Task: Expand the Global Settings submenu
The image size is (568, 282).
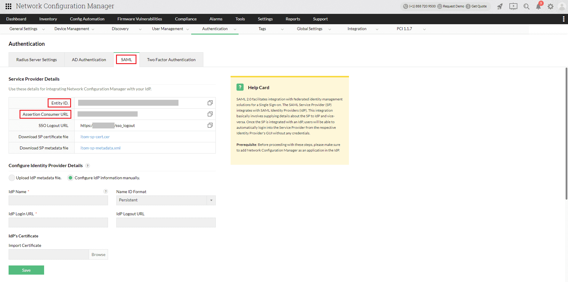Action: pos(330,29)
